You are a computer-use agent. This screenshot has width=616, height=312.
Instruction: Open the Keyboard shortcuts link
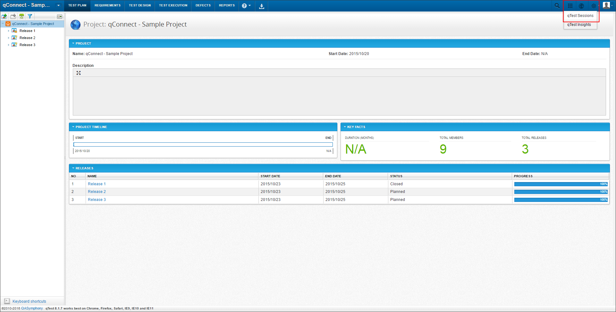coord(30,301)
